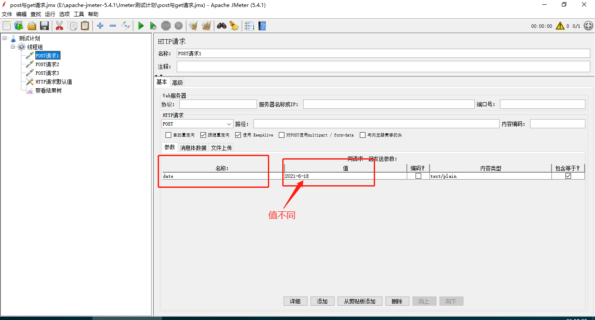Enable 自动重定向 checkbox
The height and width of the screenshot is (320, 595).
169,135
